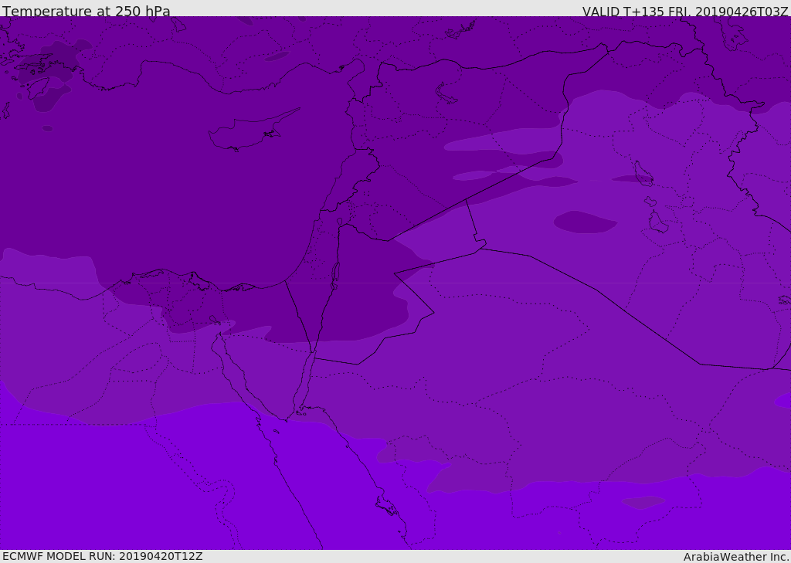Image resolution: width=791 pixels, height=563 pixels.
Task: Click the "VALID T+135 FRI. 20190426T03Z" timestamp
Action: pyautogui.click(x=684, y=12)
